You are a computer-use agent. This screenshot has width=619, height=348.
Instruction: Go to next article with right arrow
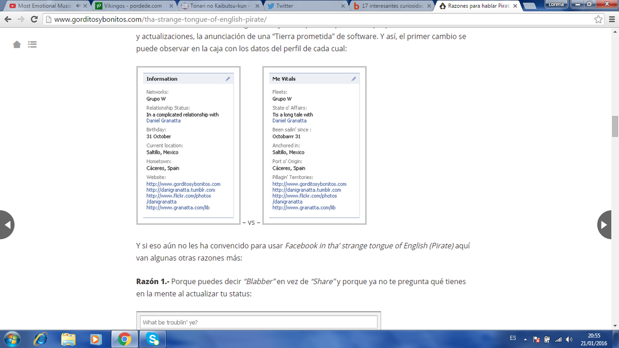605,225
